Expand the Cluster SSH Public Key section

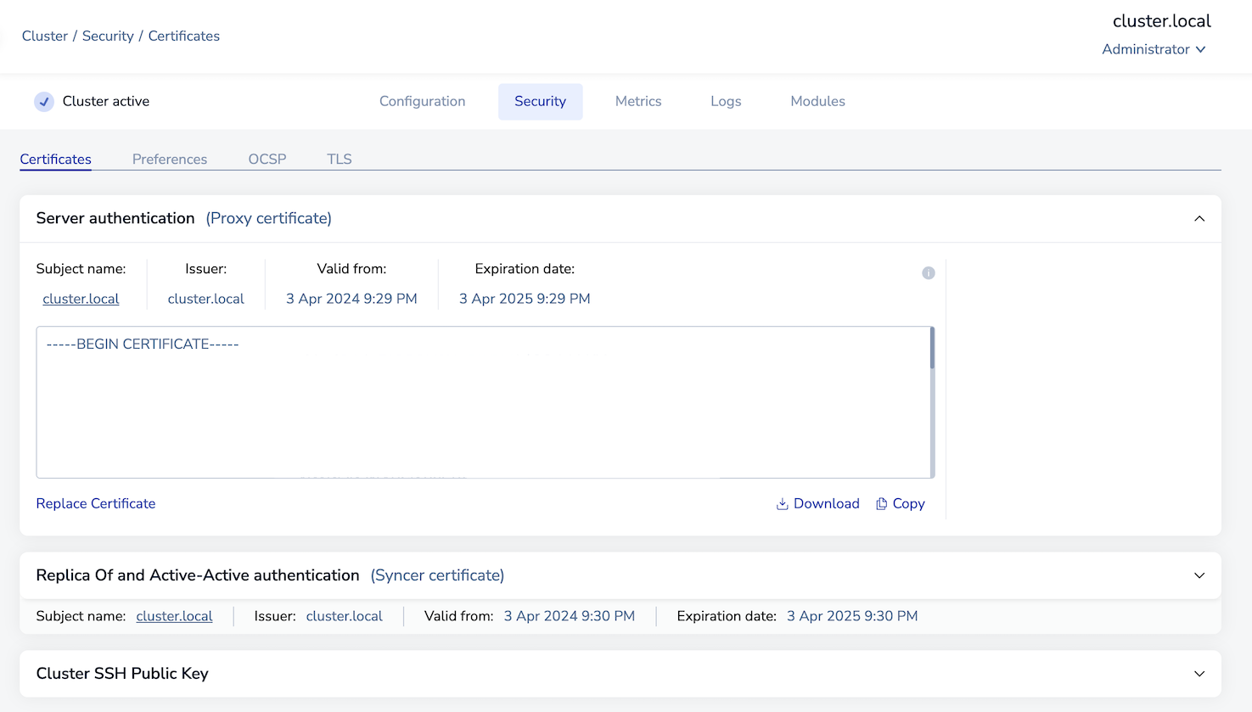(1199, 674)
